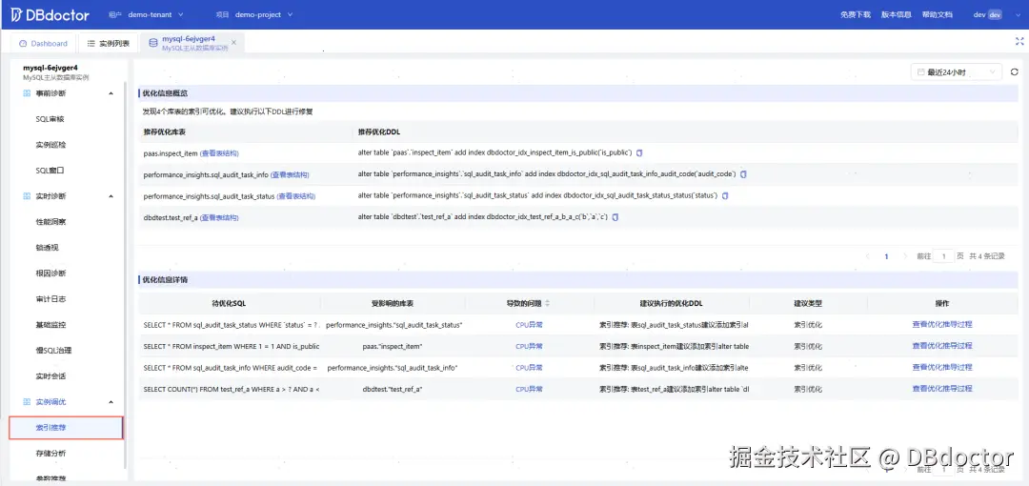Open 性能洞察 in the sidebar

click(50, 222)
